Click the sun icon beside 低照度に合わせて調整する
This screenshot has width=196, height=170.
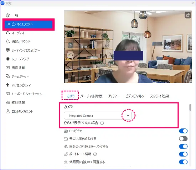coord(66,162)
